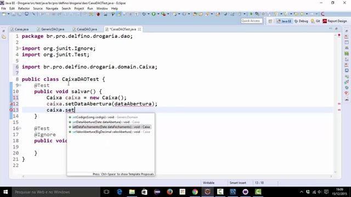Click the Quick Access search field
The height and width of the screenshot is (197, 351).
251,21
